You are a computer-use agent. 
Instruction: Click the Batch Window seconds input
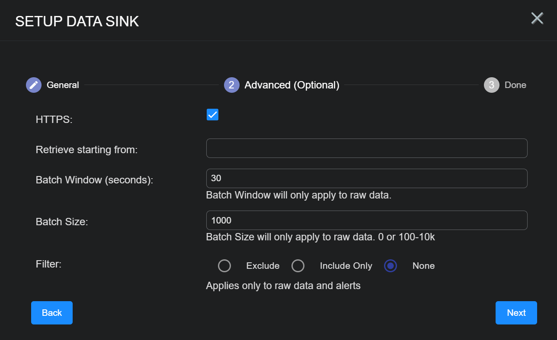(367, 178)
